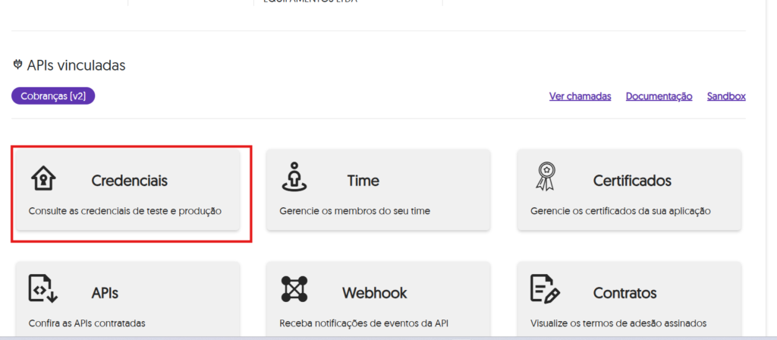The height and width of the screenshot is (340, 777).
Task: Click the house-lock icon on Credenciais card
Action: (x=43, y=178)
